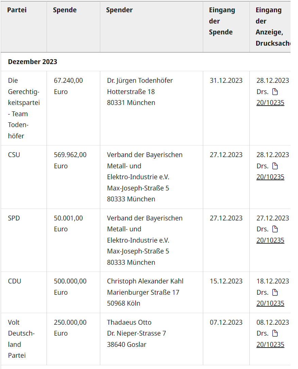Click the Dr. Jürgen Todenhöfer donor name
This screenshot has height=369, width=298.
[x=140, y=80]
